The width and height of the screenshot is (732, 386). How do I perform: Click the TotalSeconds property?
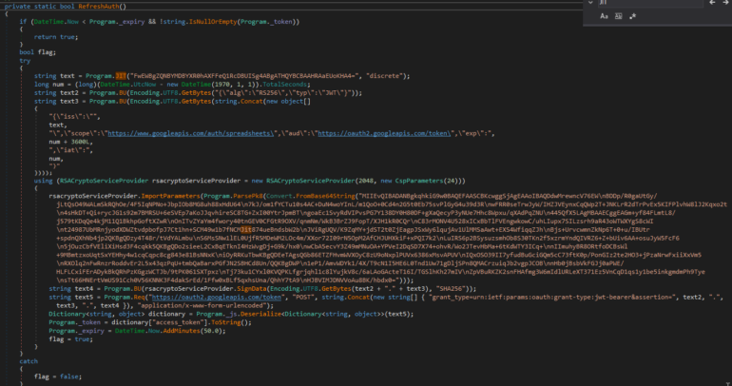pyautogui.click(x=284, y=84)
